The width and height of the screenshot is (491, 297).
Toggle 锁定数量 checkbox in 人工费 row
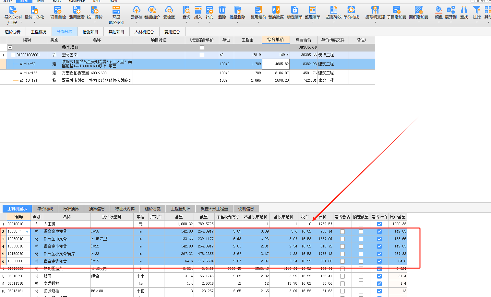click(361, 224)
